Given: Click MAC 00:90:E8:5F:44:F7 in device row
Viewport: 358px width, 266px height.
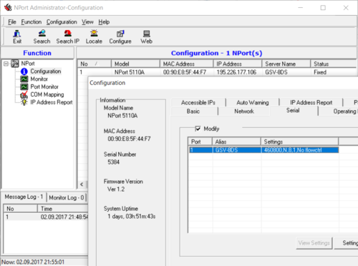Looking at the screenshot, I should tap(185, 72).
